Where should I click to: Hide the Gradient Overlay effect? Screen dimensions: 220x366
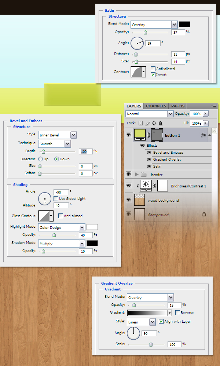click(x=149, y=160)
